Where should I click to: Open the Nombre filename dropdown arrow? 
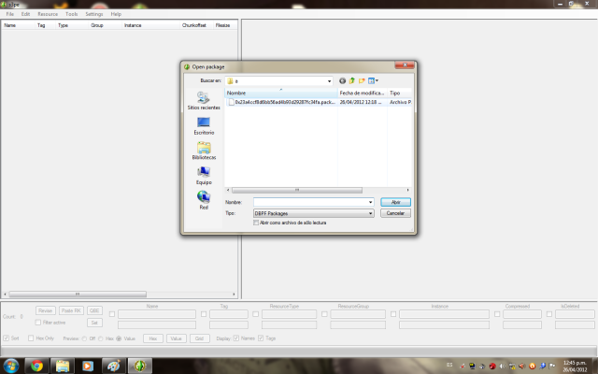370,202
